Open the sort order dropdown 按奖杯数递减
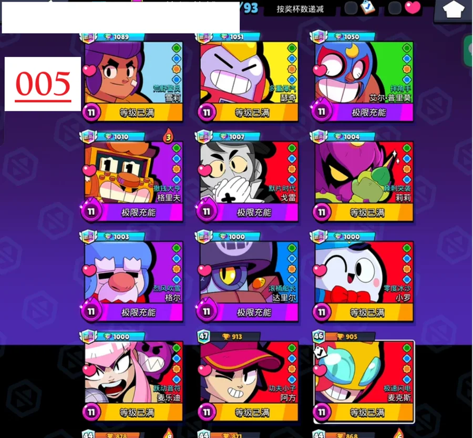Image resolution: width=473 pixels, height=438 pixels. pyautogui.click(x=300, y=9)
